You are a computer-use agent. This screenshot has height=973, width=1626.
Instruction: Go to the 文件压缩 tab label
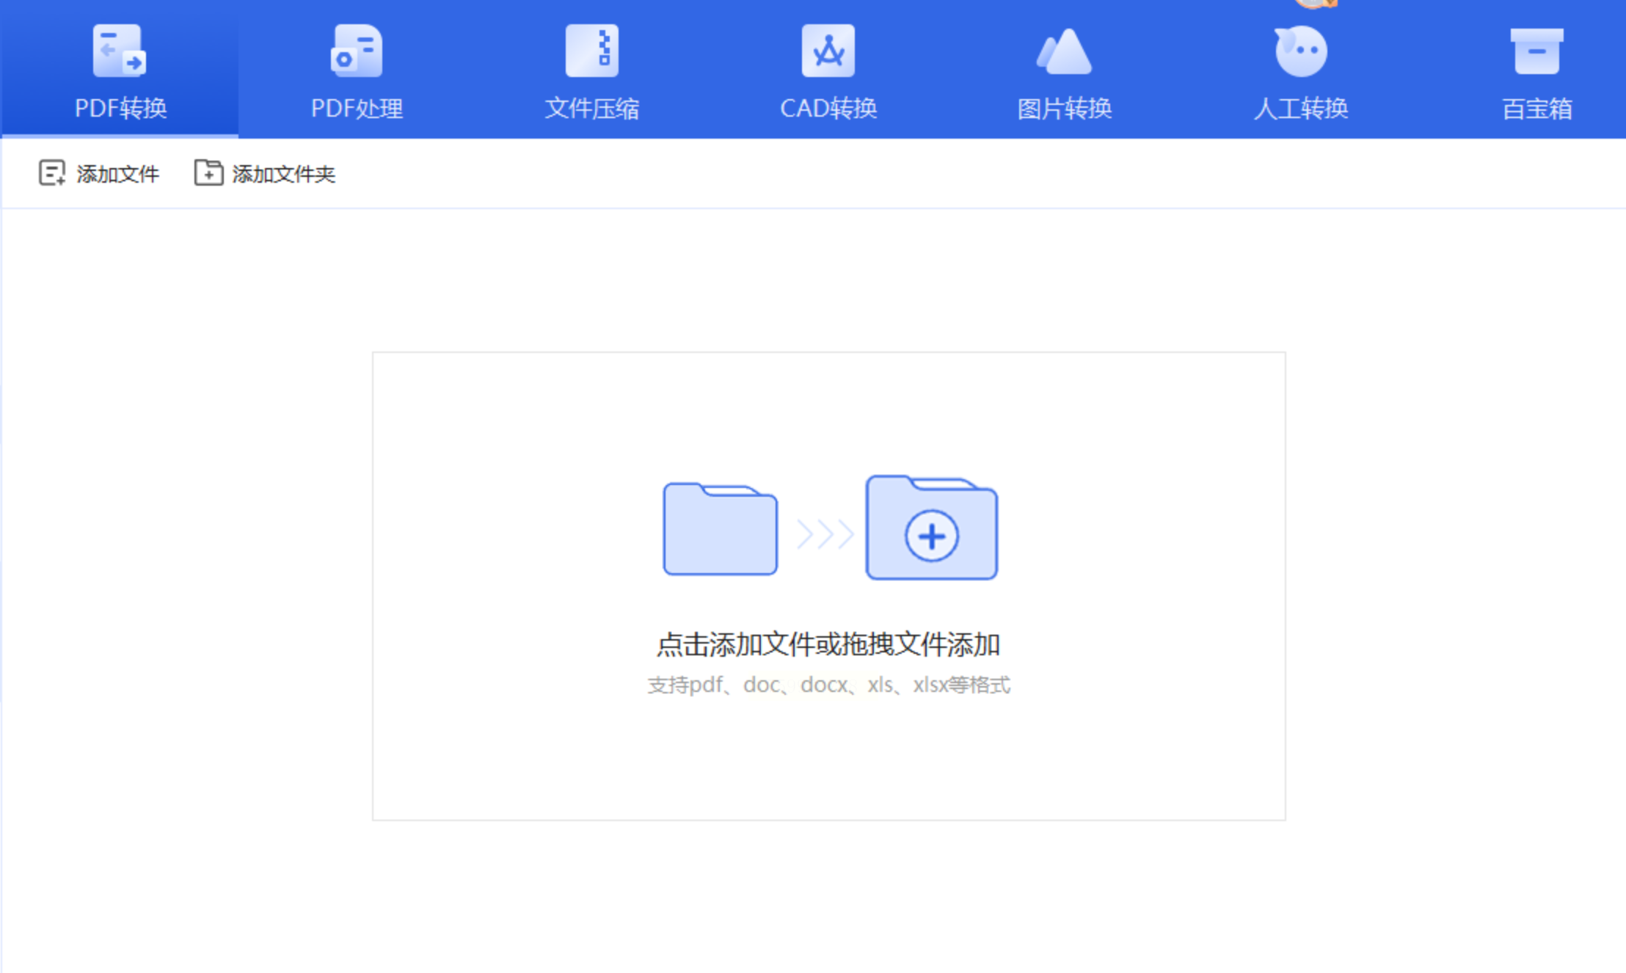[592, 109]
